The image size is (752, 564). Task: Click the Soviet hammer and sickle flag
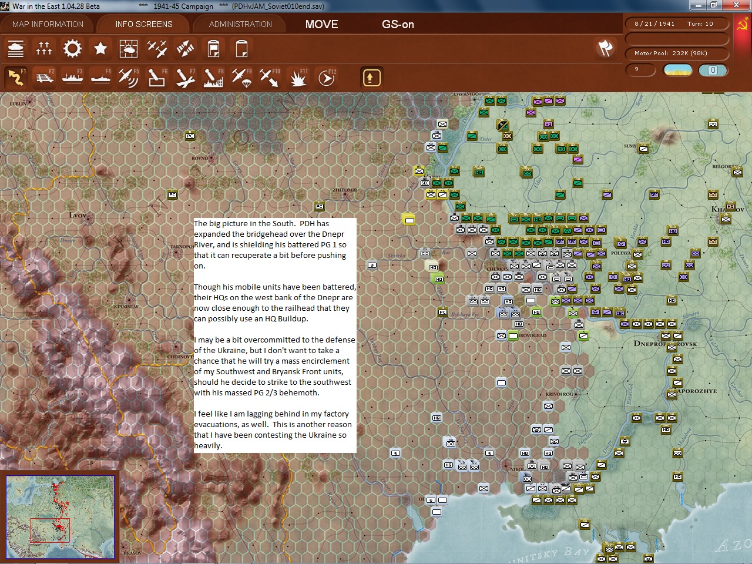tap(743, 25)
